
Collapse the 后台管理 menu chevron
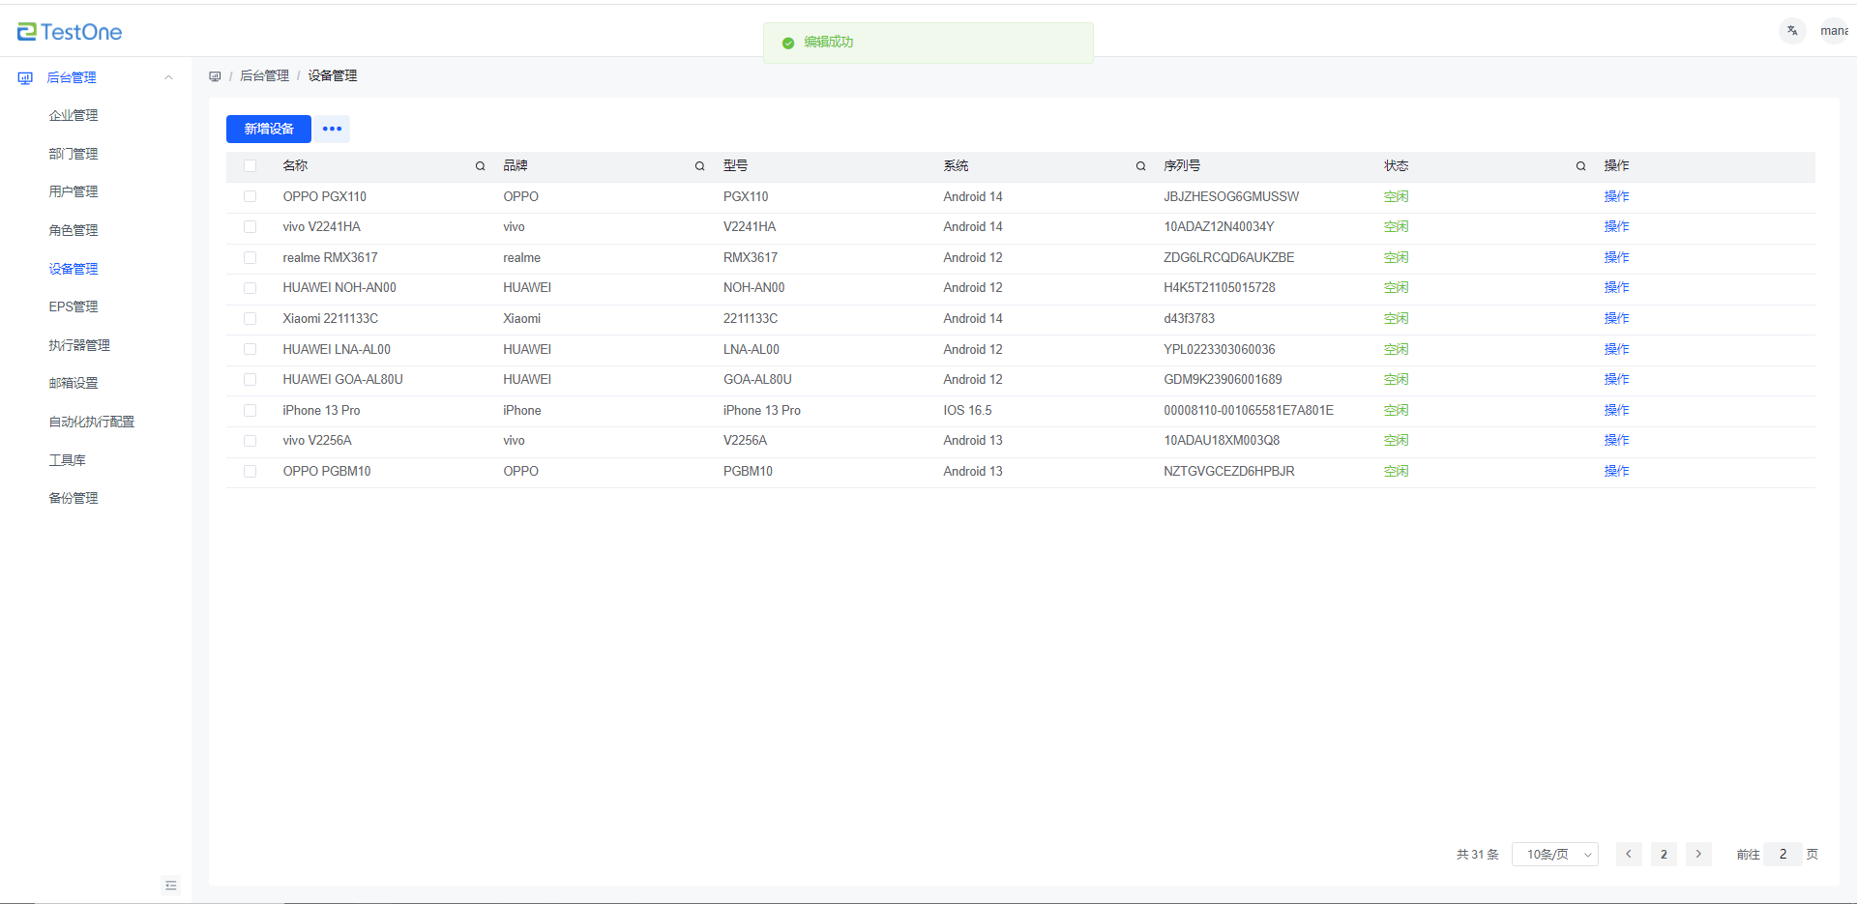[x=168, y=77]
